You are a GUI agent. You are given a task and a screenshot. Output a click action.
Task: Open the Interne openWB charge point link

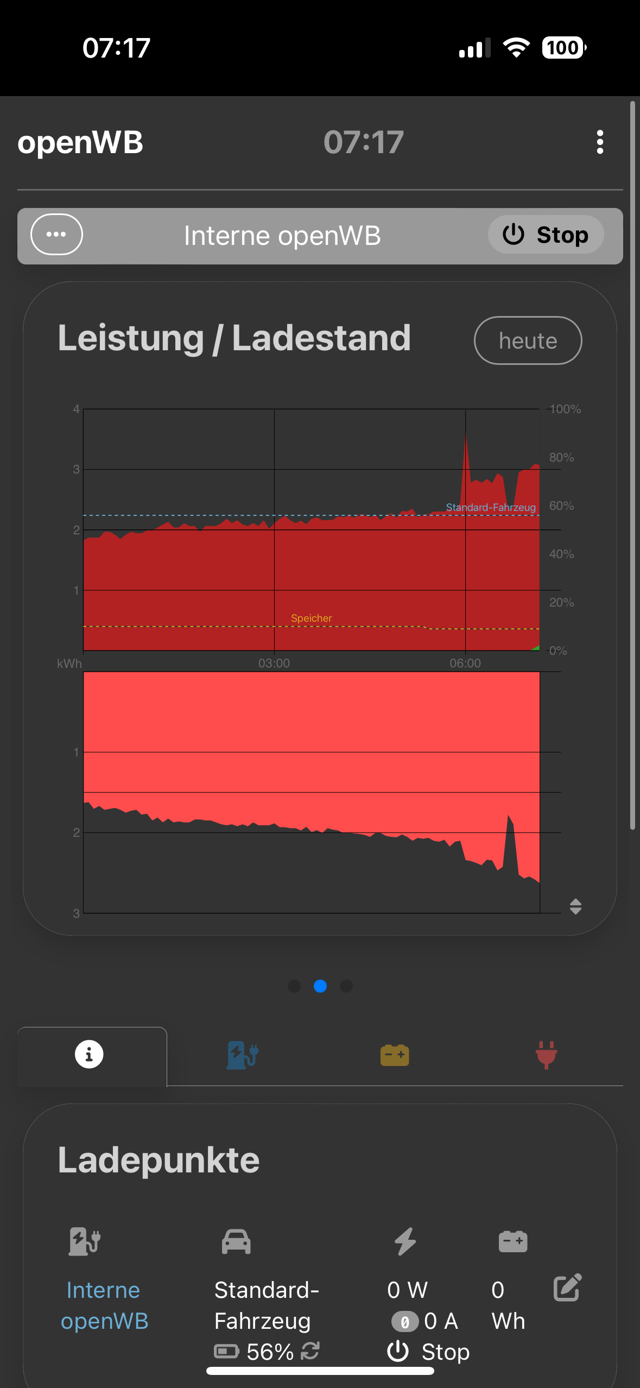point(104,1305)
